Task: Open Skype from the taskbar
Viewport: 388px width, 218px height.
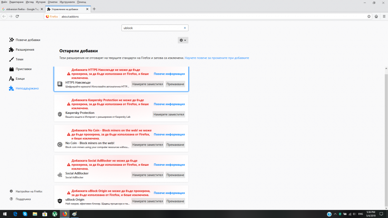Action: coord(25,214)
